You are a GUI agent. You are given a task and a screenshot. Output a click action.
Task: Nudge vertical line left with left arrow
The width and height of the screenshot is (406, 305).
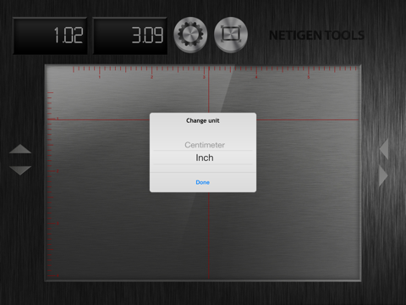tap(384, 149)
